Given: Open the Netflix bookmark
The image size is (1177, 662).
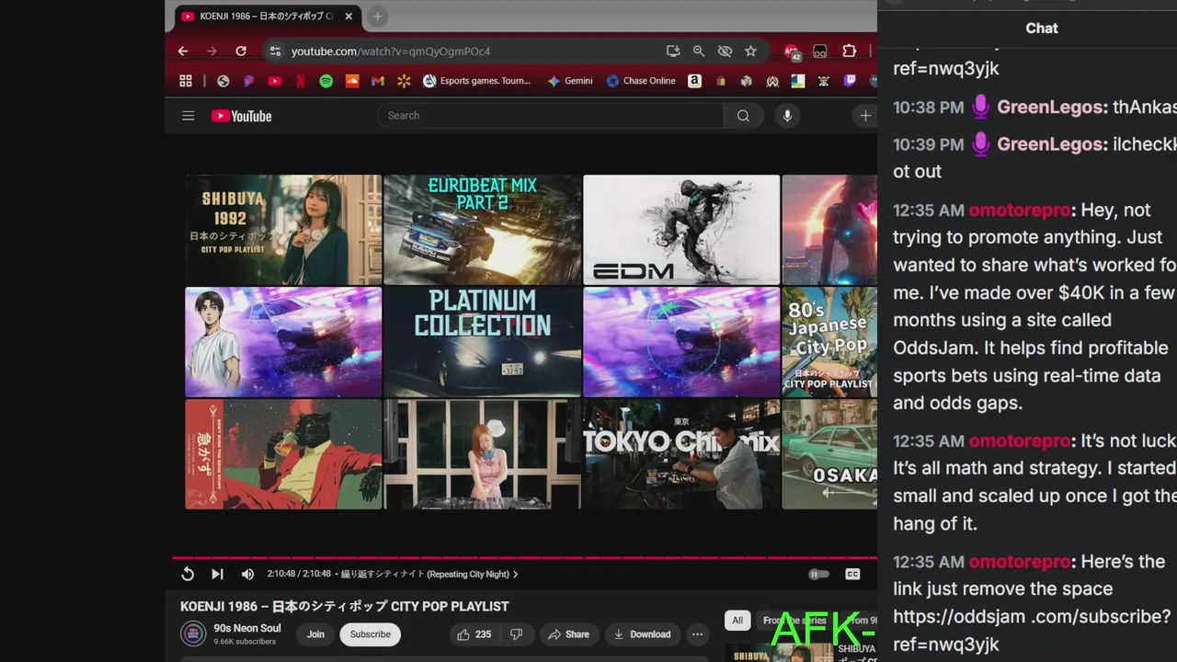Looking at the screenshot, I should click(301, 81).
